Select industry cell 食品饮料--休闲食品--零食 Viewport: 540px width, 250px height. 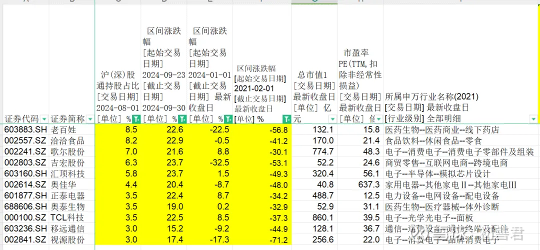coord(433,141)
